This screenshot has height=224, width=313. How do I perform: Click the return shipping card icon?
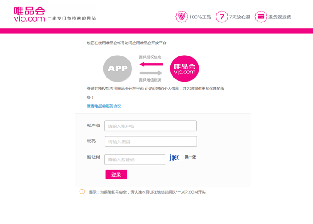(260, 17)
